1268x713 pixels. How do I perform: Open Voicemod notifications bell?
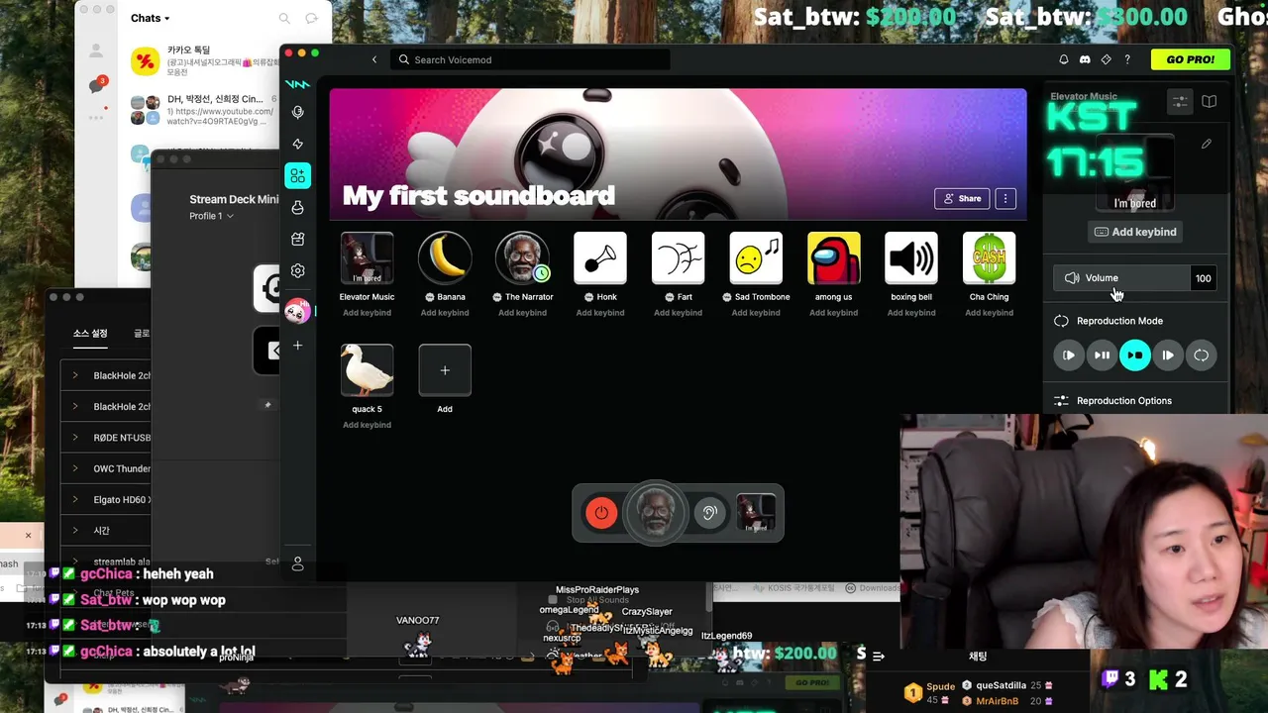(1064, 59)
